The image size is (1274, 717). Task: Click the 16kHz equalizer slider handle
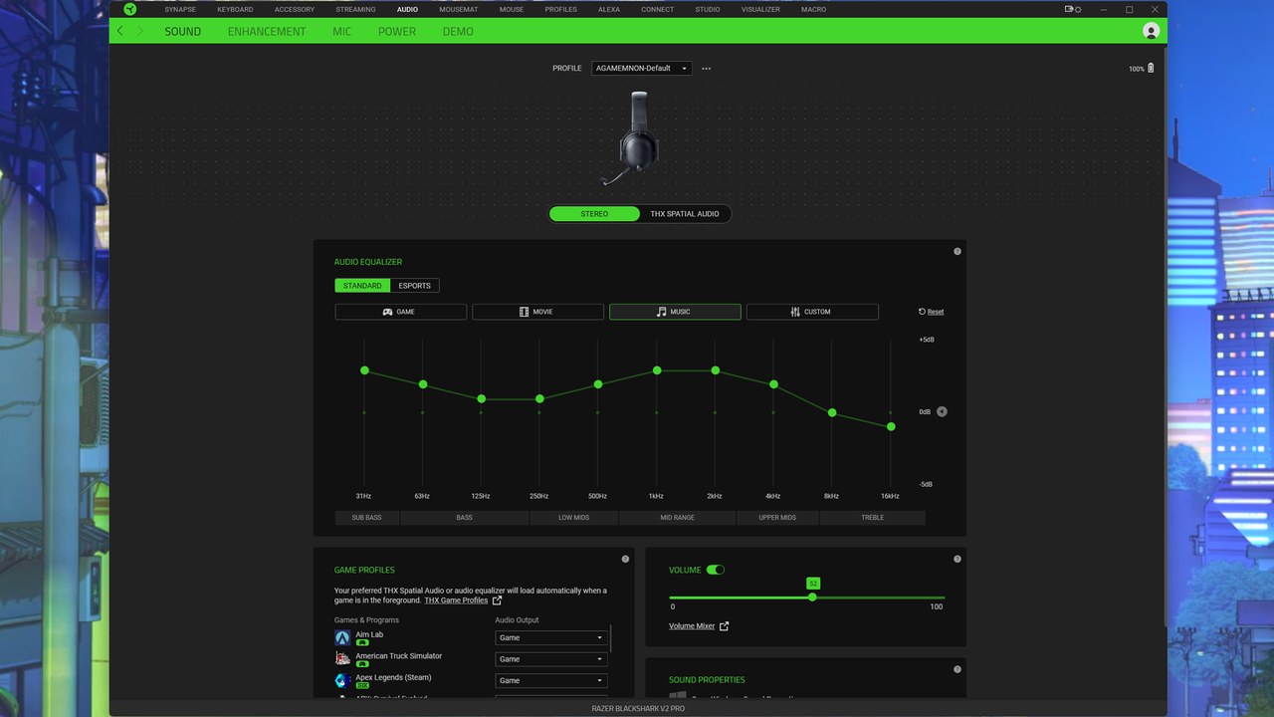click(891, 426)
